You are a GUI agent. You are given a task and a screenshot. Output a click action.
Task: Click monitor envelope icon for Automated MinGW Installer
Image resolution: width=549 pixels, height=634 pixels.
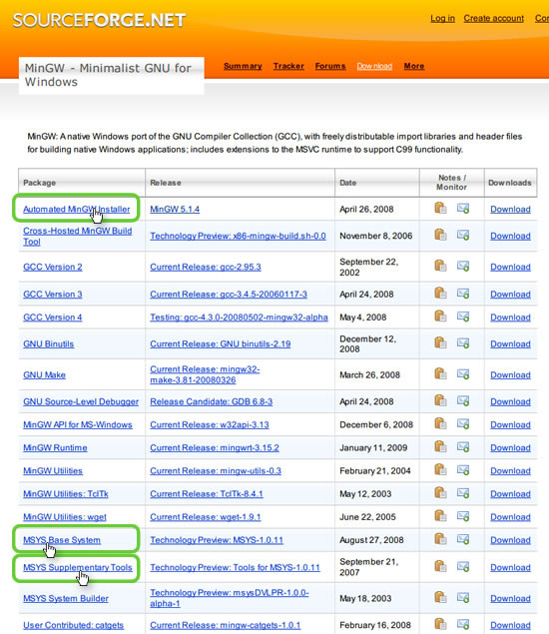coord(463,209)
